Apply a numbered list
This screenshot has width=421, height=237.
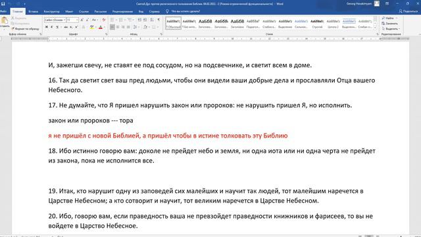point(121,20)
